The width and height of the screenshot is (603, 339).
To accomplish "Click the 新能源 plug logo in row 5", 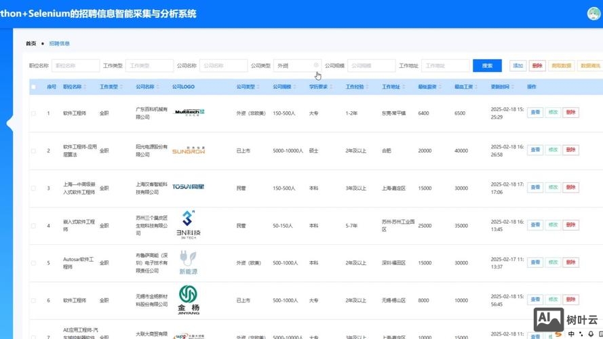I will click(x=188, y=262).
